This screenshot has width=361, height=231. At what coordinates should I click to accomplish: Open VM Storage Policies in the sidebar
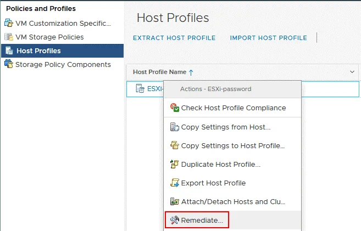pyautogui.click(x=49, y=37)
